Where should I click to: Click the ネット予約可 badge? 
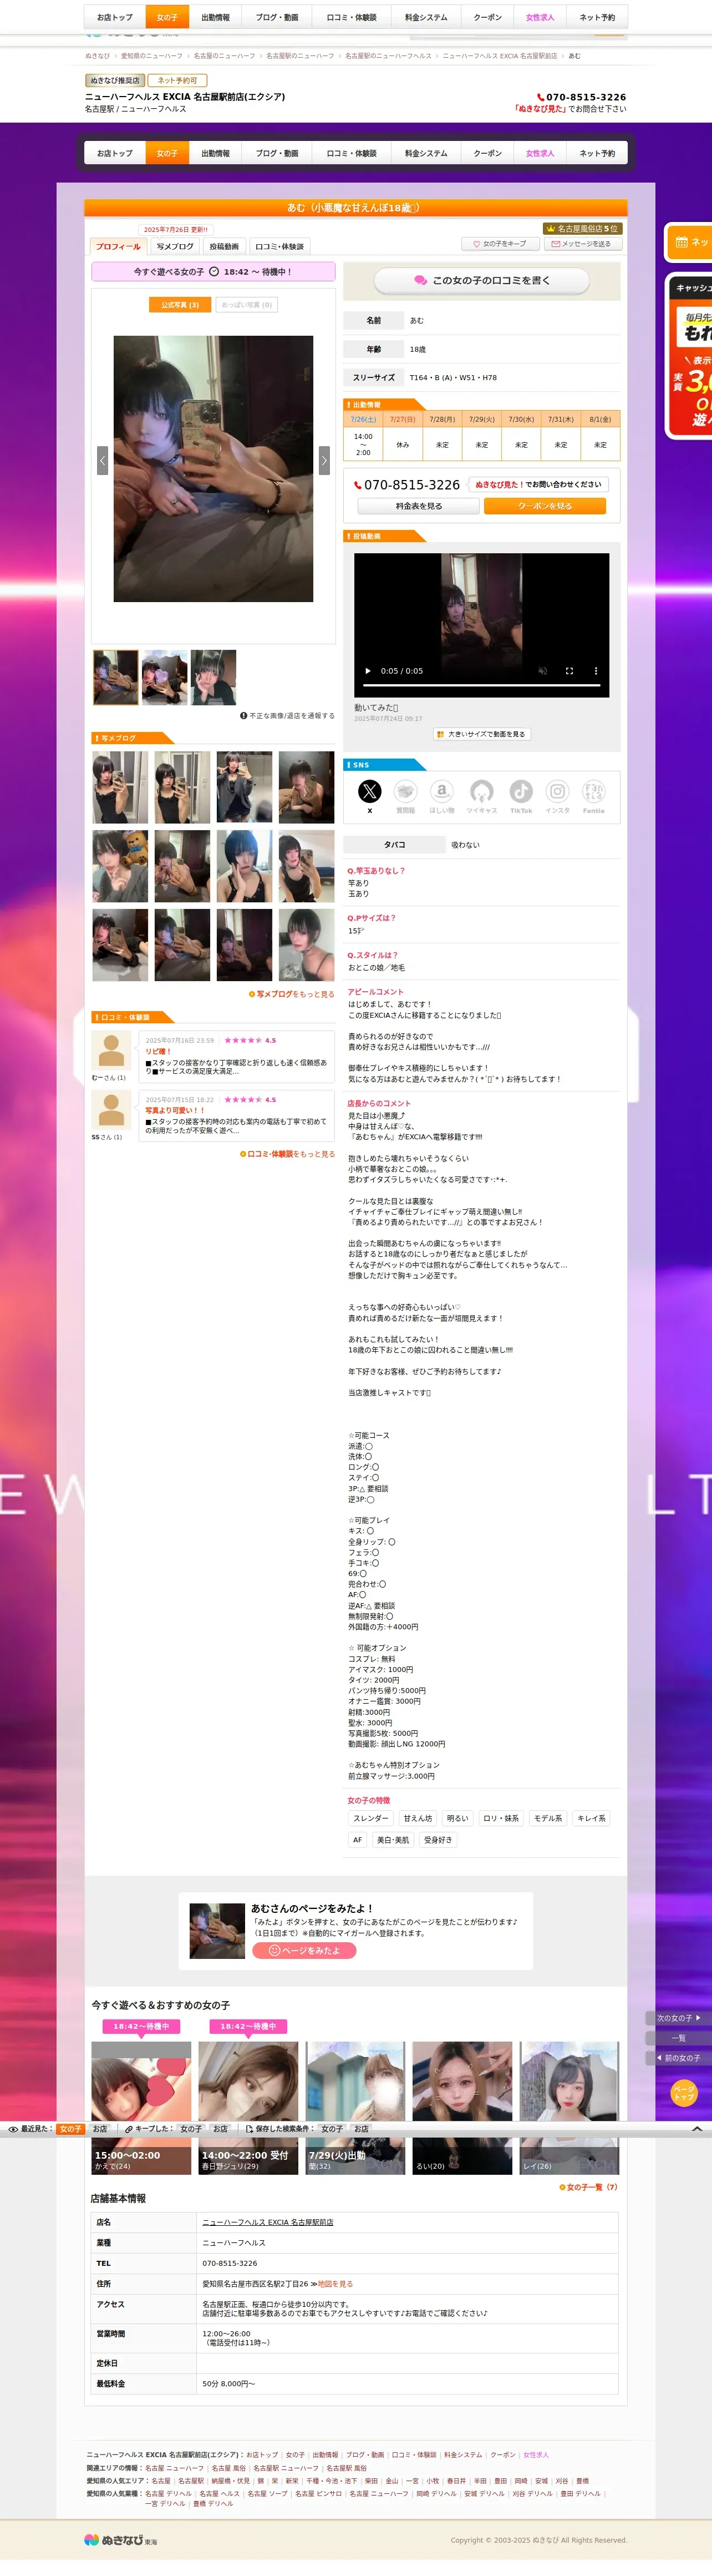point(178,80)
